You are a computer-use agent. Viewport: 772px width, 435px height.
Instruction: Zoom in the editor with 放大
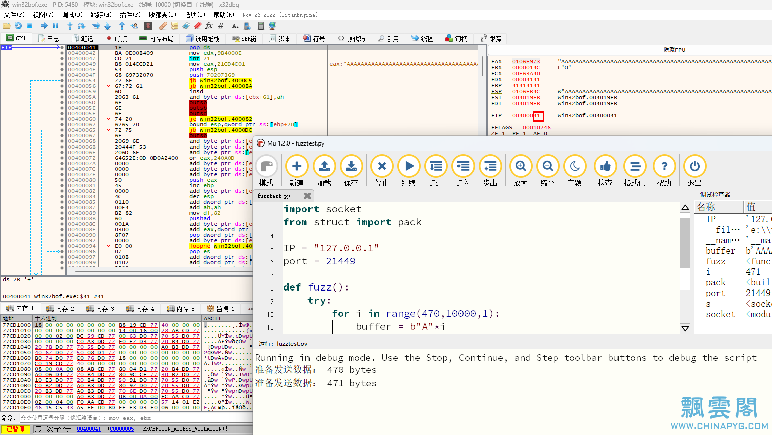(521, 171)
